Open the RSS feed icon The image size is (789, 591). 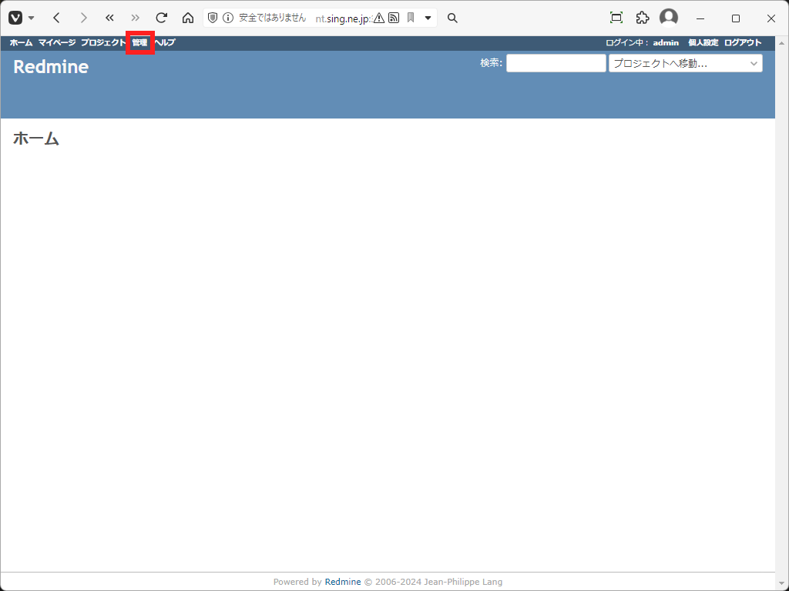point(394,18)
